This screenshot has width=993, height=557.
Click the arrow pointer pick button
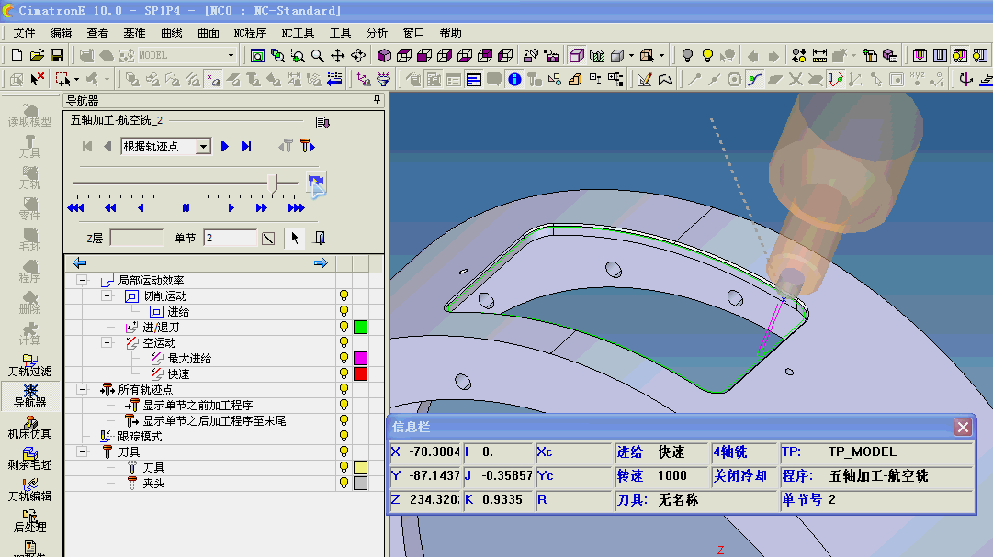point(295,238)
